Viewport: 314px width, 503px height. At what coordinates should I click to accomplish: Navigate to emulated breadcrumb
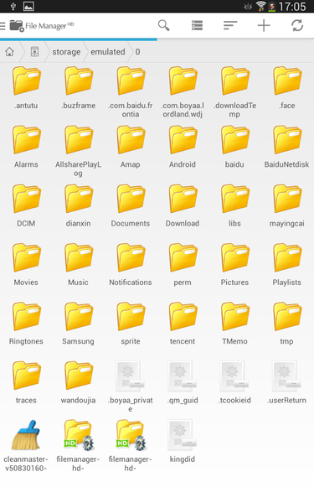(x=108, y=52)
